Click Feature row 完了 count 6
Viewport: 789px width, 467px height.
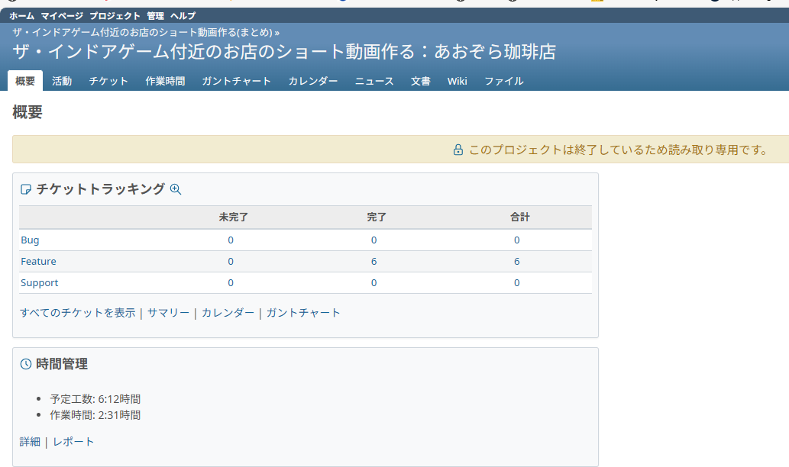[x=373, y=262]
